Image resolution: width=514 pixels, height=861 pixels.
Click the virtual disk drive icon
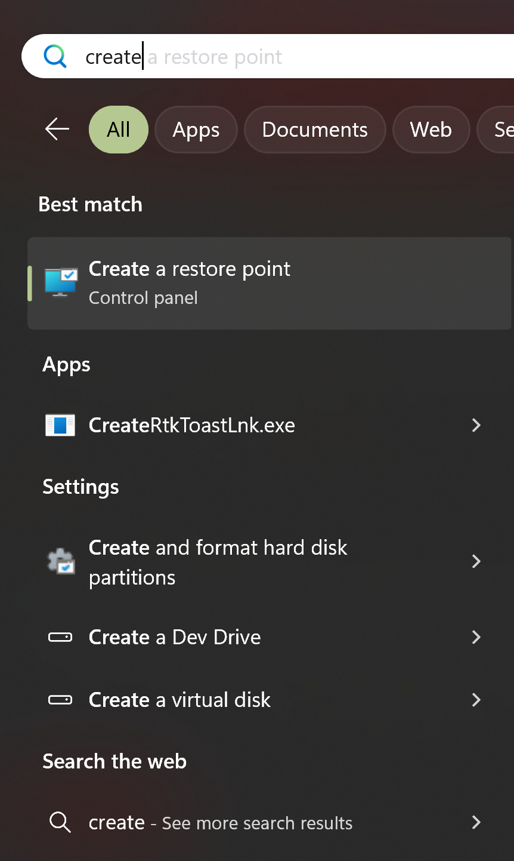pos(60,700)
